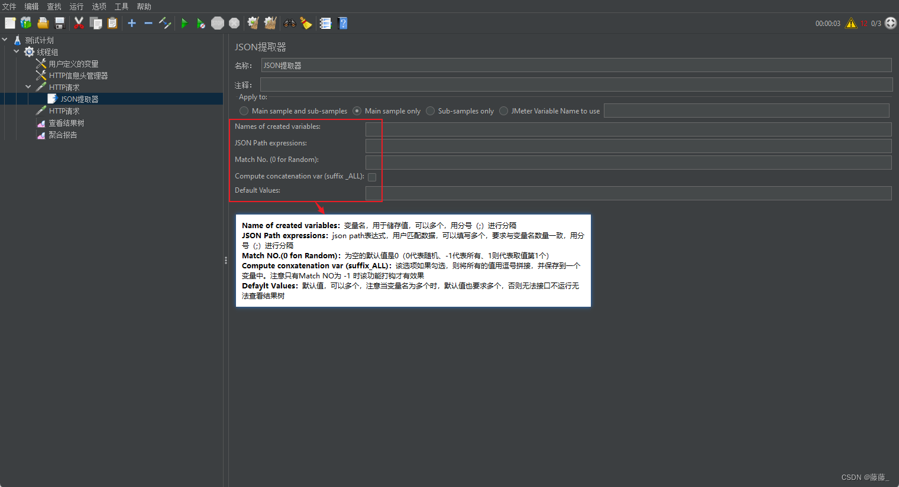Open Help with the question mark icon
This screenshot has height=487, width=899.
[x=342, y=23]
